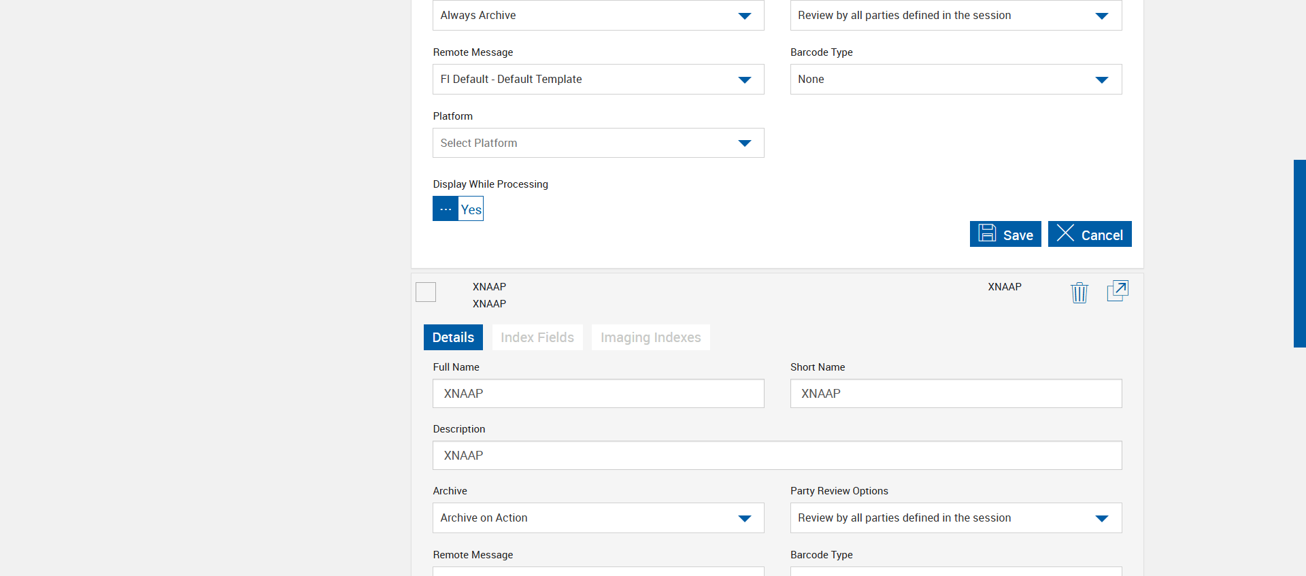
Task: Select the Details tab
Action: pyautogui.click(x=453, y=337)
